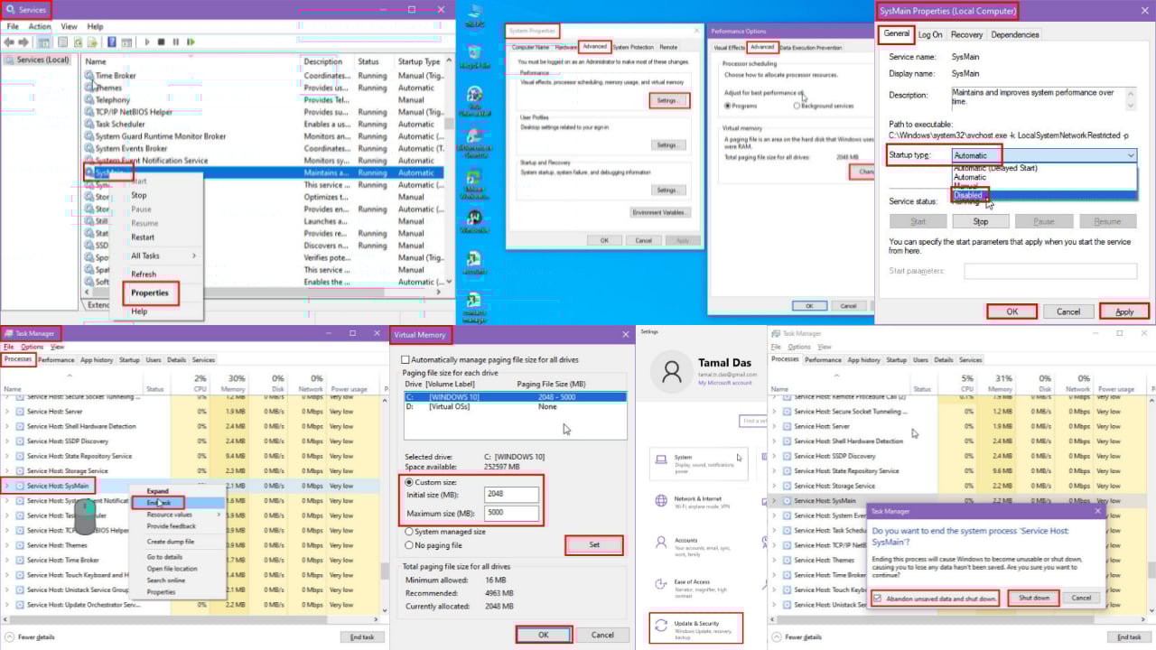Open the Ease of Access icon in Settings

tap(661, 583)
